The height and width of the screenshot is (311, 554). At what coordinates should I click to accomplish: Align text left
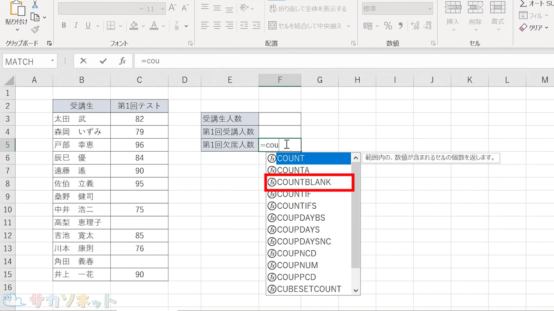coord(205,26)
